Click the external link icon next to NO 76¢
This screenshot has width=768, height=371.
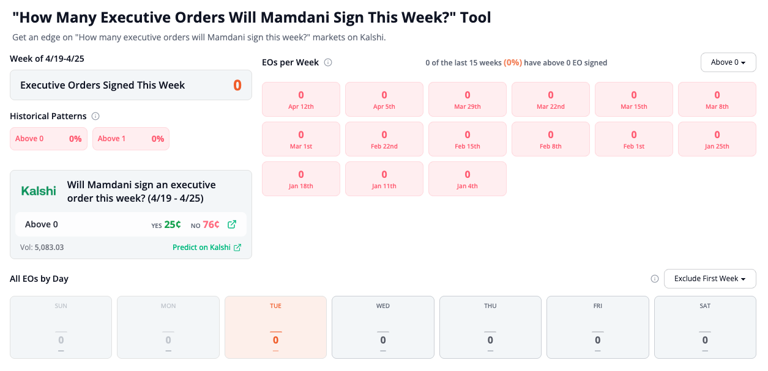[x=231, y=224]
